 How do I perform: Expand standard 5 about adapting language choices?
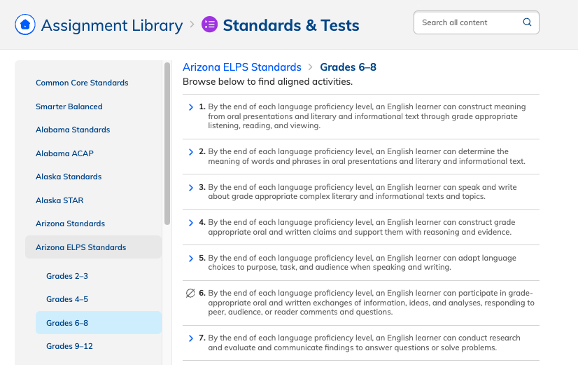191,259
